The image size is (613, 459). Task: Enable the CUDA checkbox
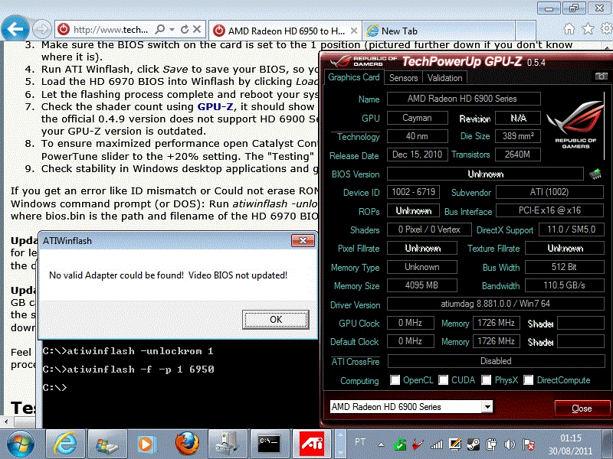[x=444, y=379]
